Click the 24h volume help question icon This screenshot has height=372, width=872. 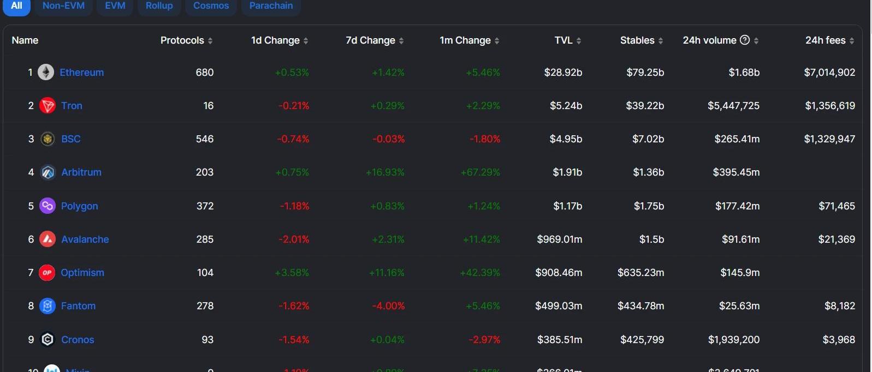pyautogui.click(x=745, y=40)
